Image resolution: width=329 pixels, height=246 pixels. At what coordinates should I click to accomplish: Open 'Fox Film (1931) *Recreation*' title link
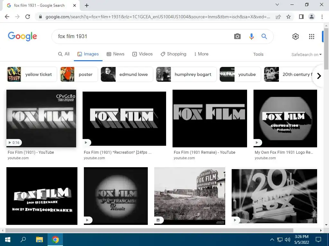pyautogui.click(x=118, y=152)
